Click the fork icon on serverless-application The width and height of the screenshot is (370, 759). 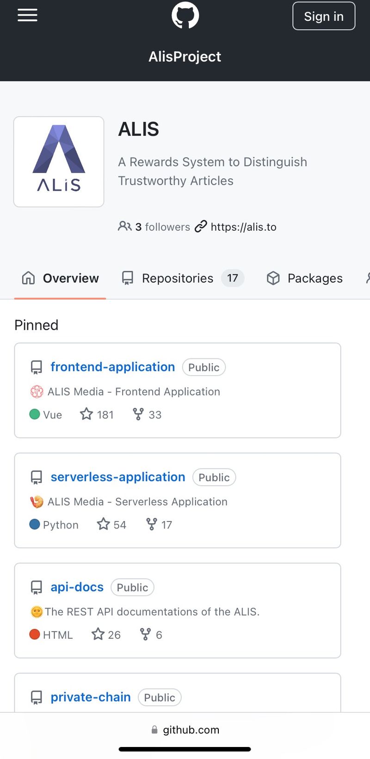coord(151,524)
